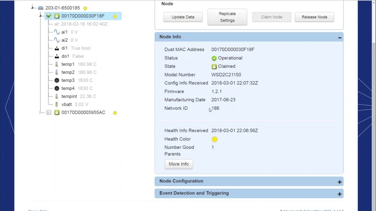376x211 pixels.
Task: Uncheck the checkbox for node 00170D000030F18F
Action: tap(49, 16)
